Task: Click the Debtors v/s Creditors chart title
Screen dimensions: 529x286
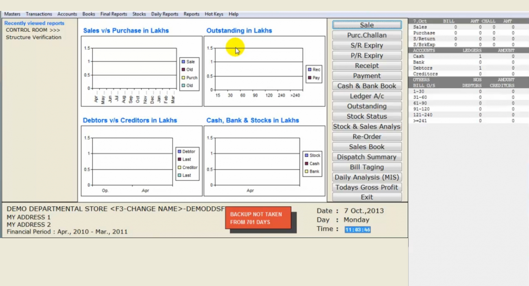Action: click(x=130, y=120)
